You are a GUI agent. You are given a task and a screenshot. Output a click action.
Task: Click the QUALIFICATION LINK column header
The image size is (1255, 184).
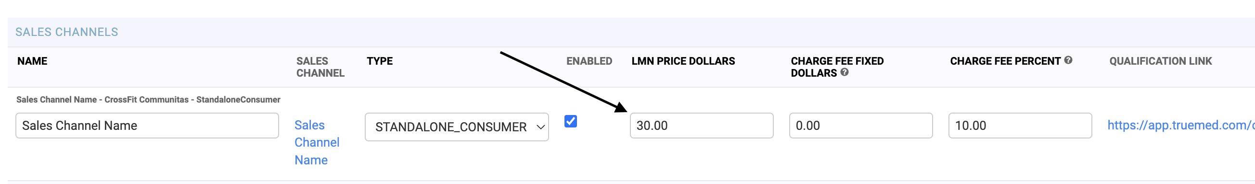click(x=1161, y=61)
